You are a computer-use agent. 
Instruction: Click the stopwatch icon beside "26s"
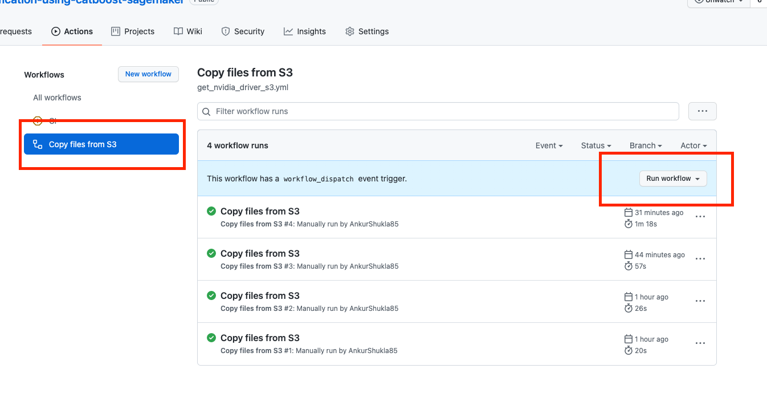click(629, 309)
